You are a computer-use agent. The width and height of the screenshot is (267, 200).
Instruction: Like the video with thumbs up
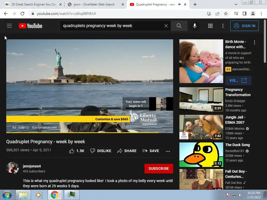tap(77, 151)
